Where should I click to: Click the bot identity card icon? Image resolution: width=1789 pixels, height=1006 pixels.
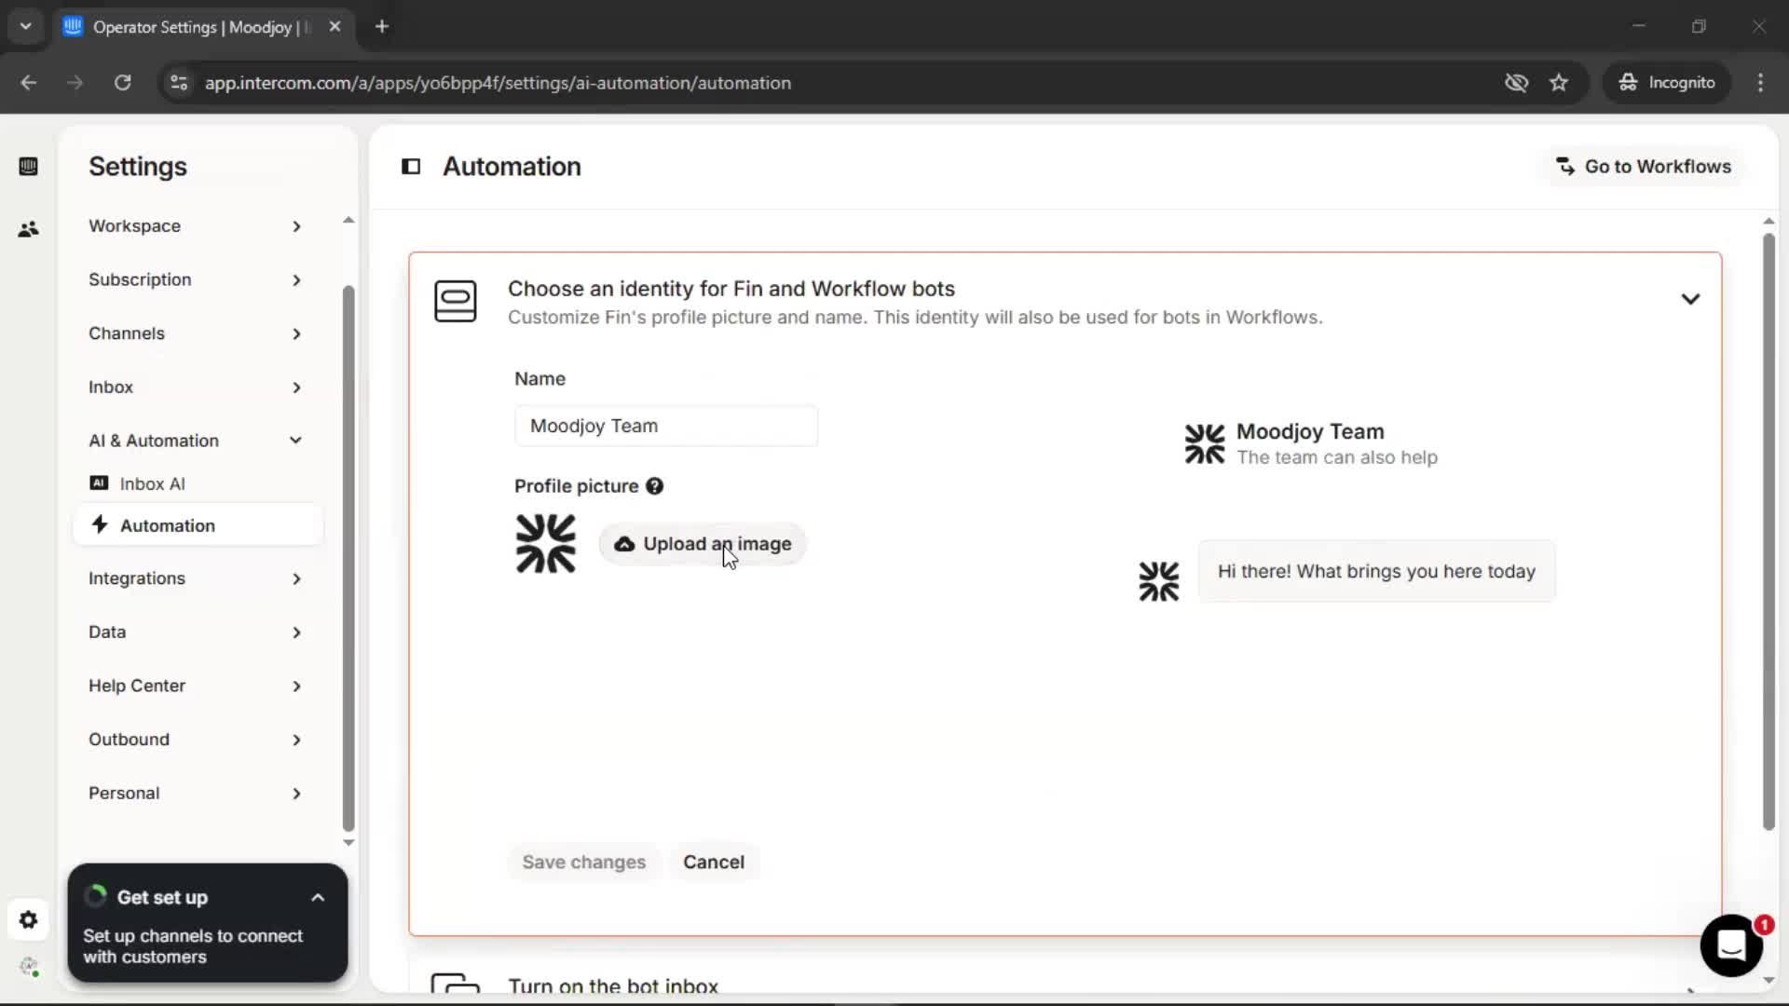pos(456,301)
